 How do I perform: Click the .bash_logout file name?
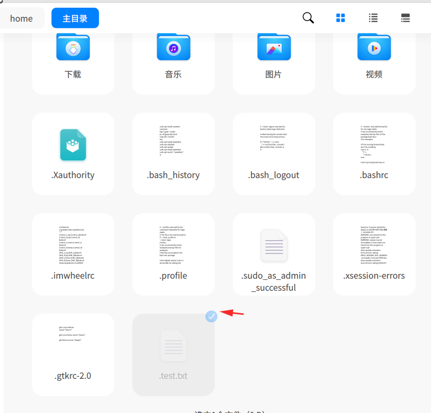tap(274, 175)
